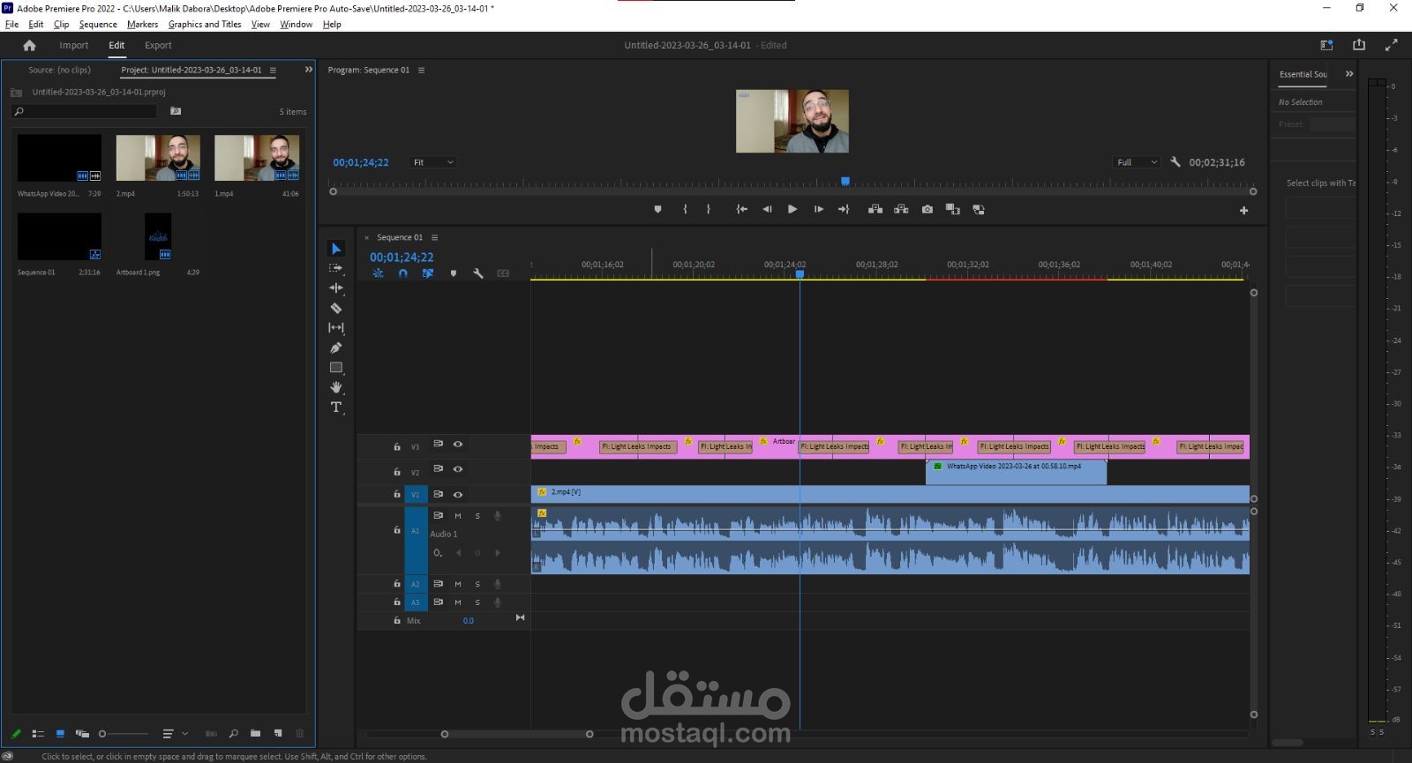This screenshot has height=763, width=1412.
Task: Open the Sequence 01 timeline panel menu
Action: coord(434,237)
